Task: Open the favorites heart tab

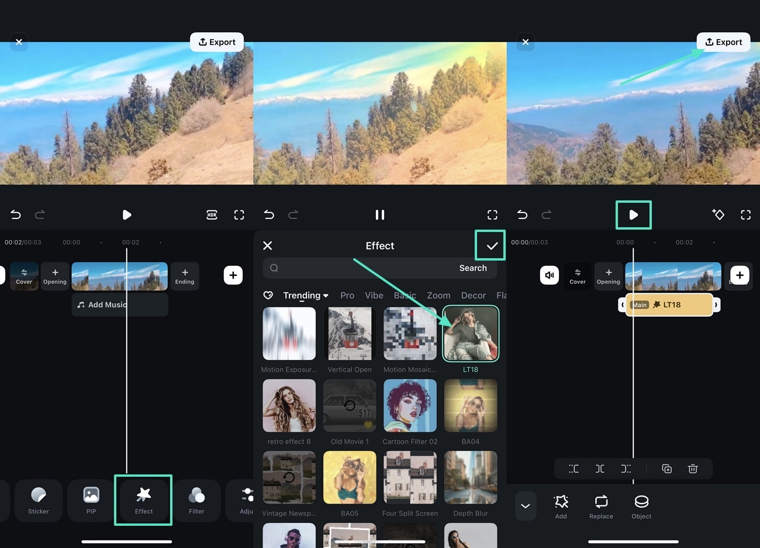Action: point(268,296)
